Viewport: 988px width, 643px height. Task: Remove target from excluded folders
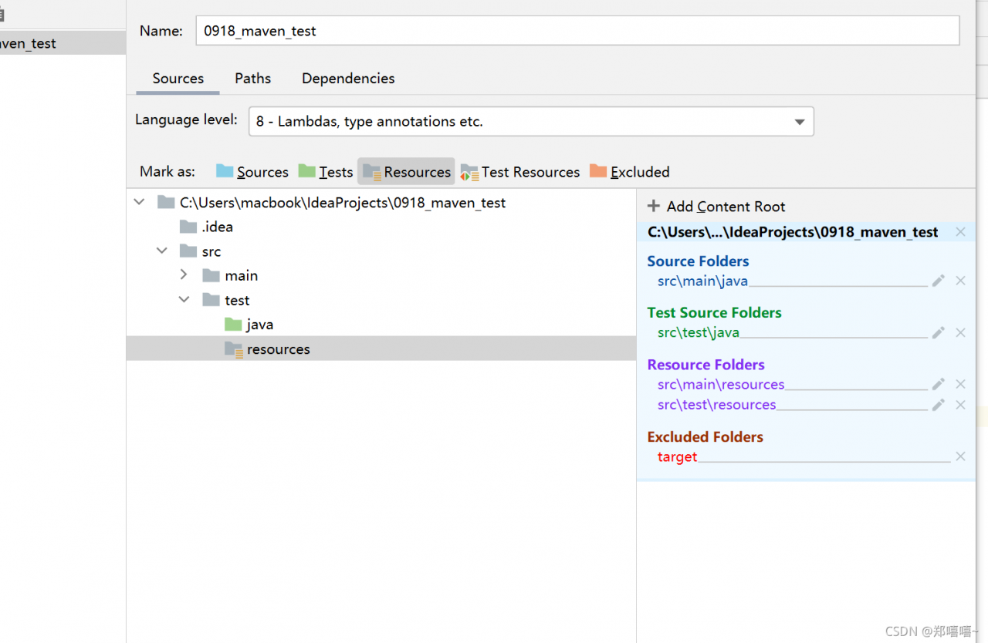pos(960,456)
